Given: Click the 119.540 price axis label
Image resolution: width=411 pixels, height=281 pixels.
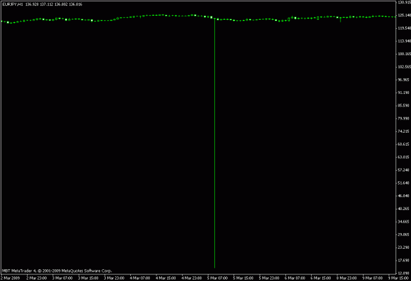Looking at the screenshot, I should [404, 28].
